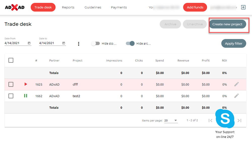Click the Add funds button
The image size is (252, 141).
195,7
